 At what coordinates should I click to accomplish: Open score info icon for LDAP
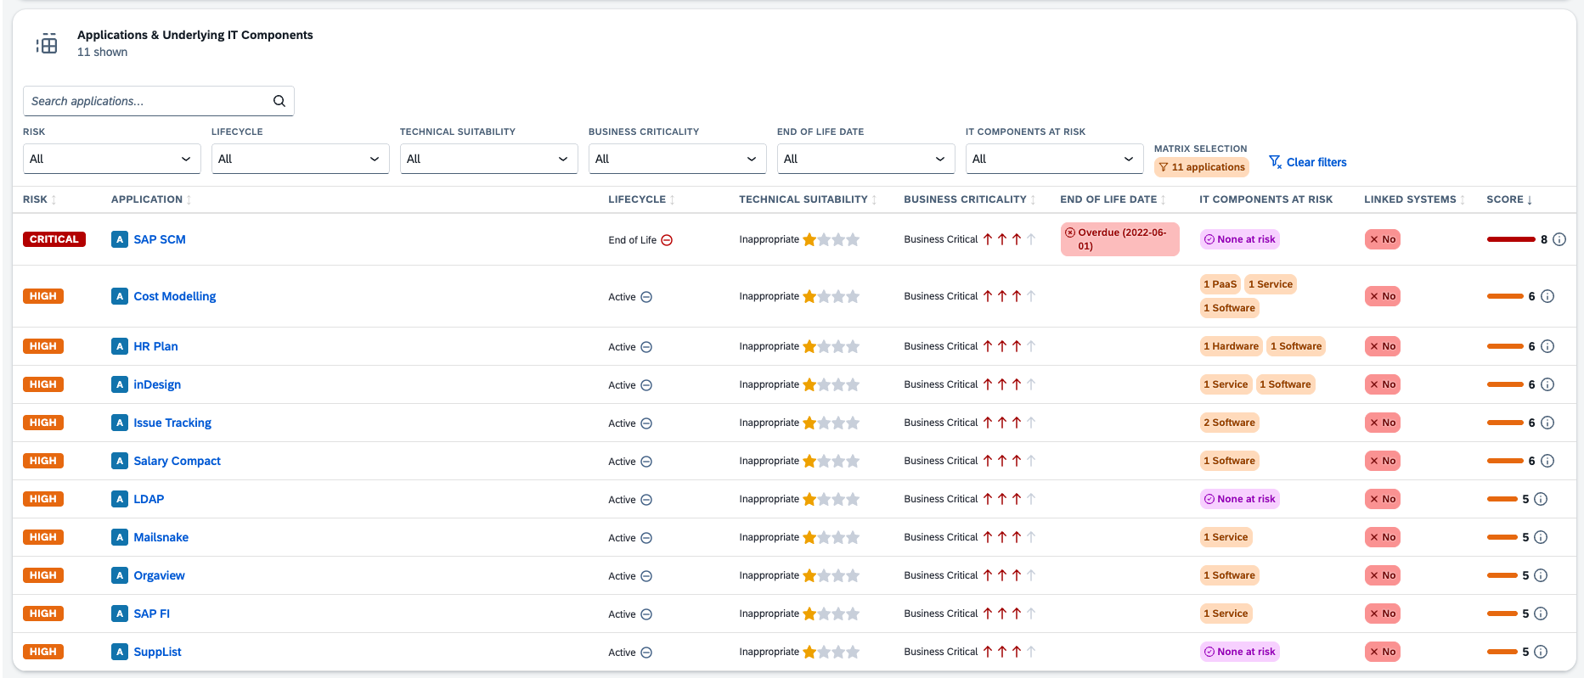pyautogui.click(x=1541, y=499)
